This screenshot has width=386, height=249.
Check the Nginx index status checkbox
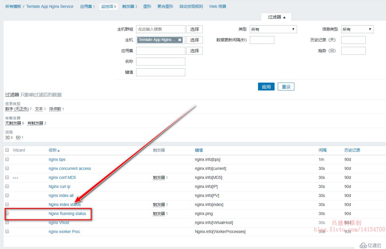(x=7, y=204)
